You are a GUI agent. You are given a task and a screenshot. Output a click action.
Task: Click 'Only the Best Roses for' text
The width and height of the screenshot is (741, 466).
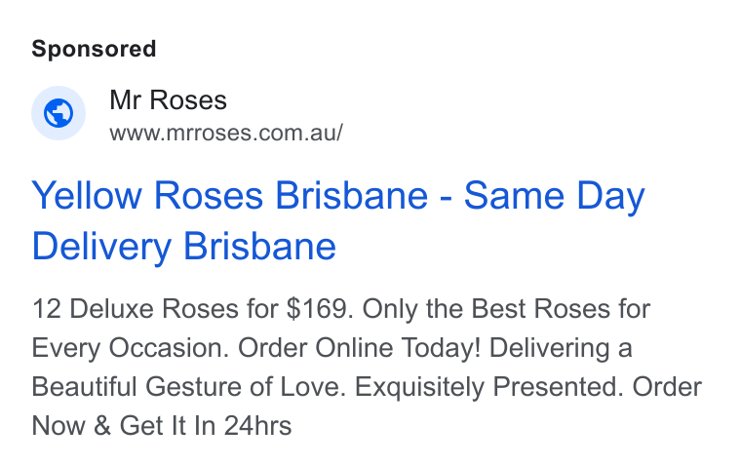506,309
